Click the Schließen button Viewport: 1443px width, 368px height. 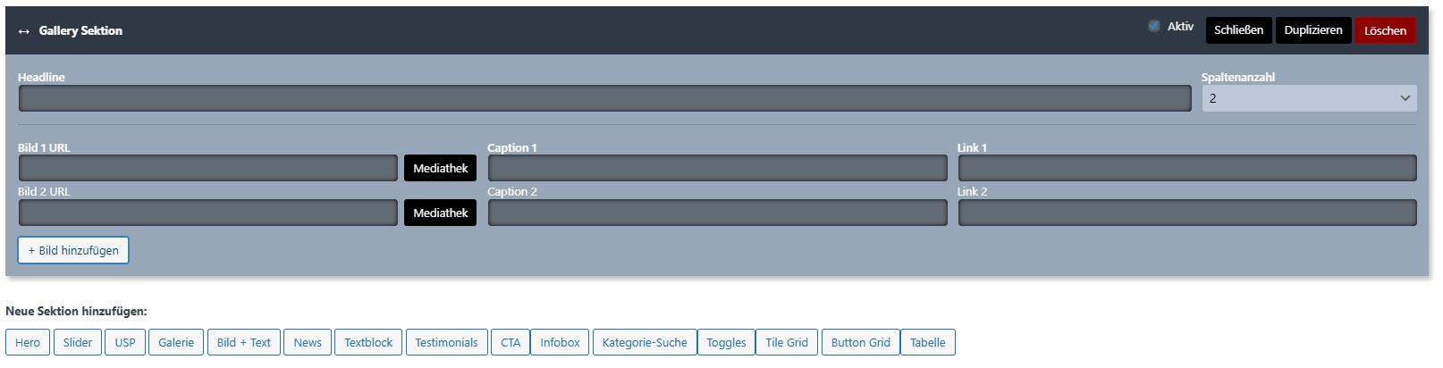tap(1238, 30)
